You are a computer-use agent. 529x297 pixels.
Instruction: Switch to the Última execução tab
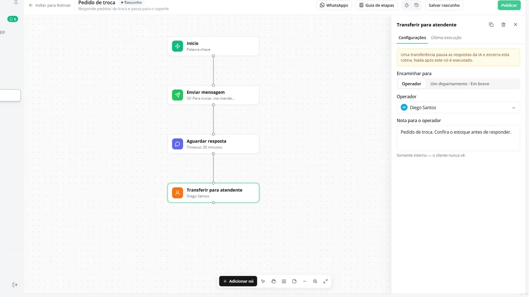pos(446,38)
